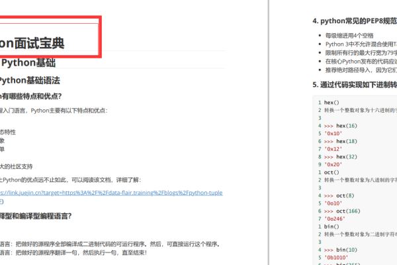The width and height of the screenshot is (397, 265).
Task: Click the oct() line at code line 10
Action: (x=331, y=172)
